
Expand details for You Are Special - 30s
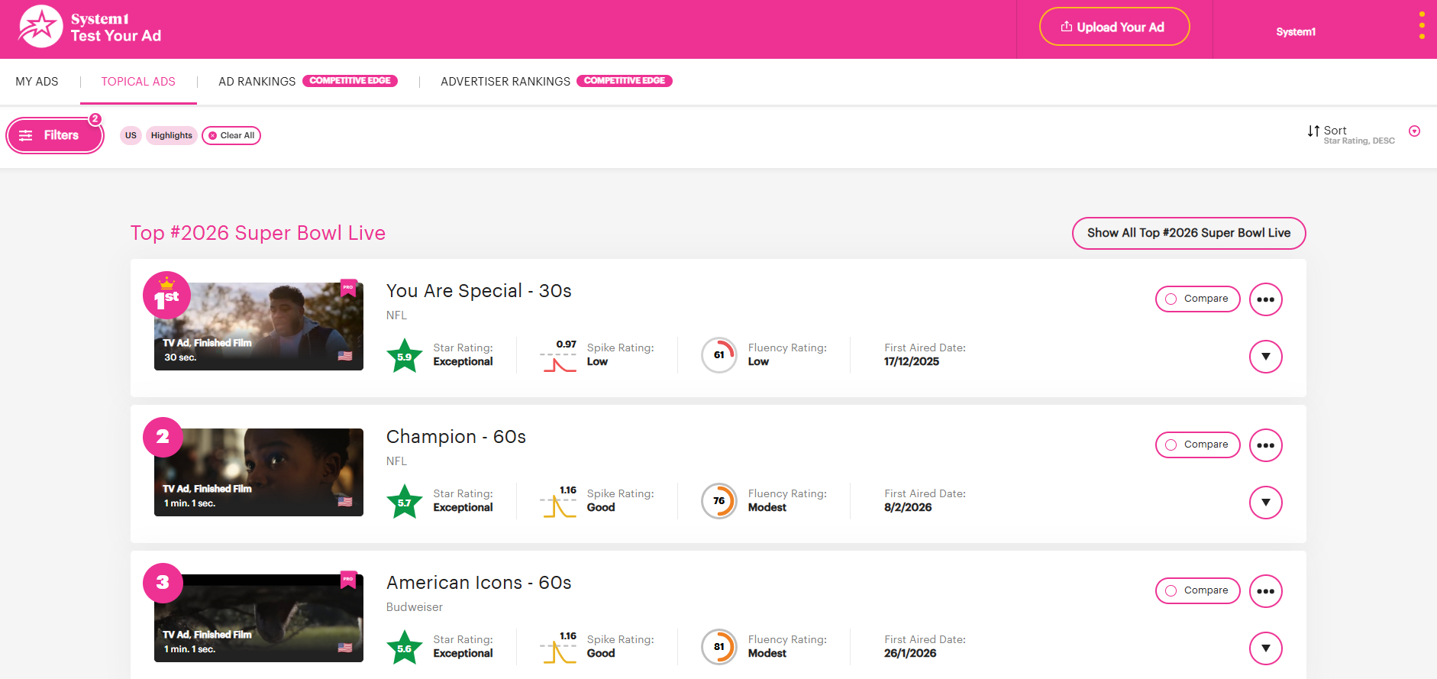pos(1265,357)
